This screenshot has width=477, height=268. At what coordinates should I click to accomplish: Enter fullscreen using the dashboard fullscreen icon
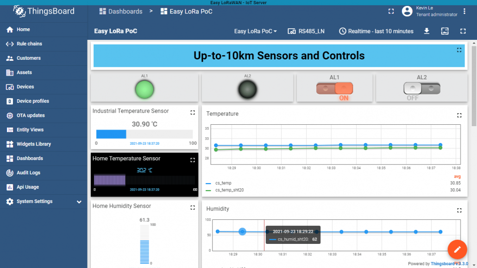[x=463, y=31]
